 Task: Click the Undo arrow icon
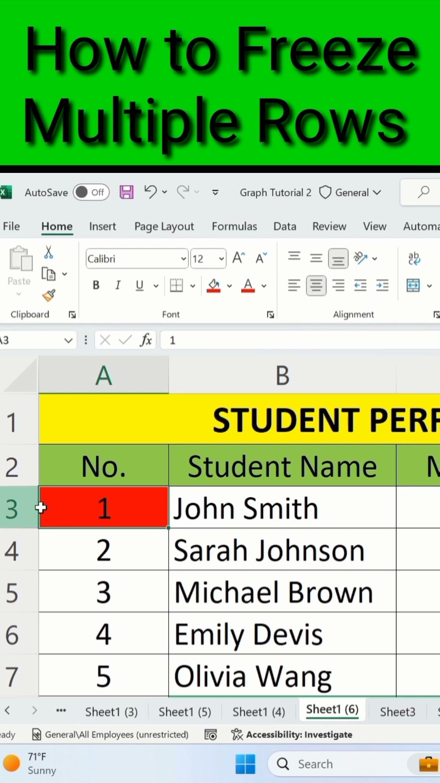tap(150, 192)
